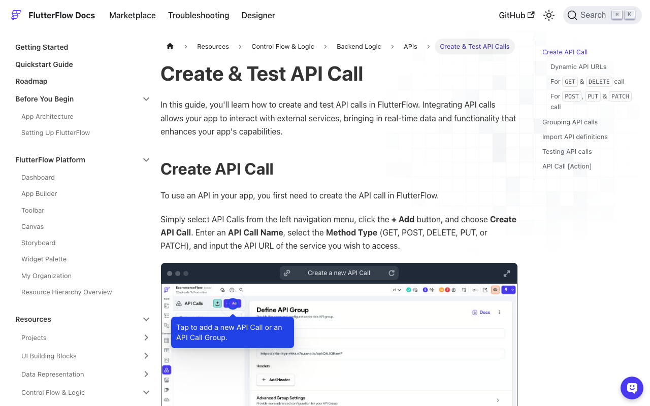650x406 pixels.
Task: Jump to API Call [Action] section
Action: 567,166
